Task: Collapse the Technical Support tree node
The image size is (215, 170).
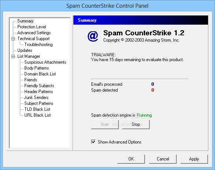Action: click(x=13, y=39)
